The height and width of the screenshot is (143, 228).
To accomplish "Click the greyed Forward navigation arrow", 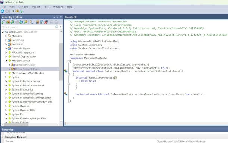I will point(7,11).
